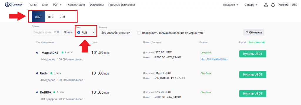
Task: Click the Рекламодатели column header
Action: click(x=45, y=42)
